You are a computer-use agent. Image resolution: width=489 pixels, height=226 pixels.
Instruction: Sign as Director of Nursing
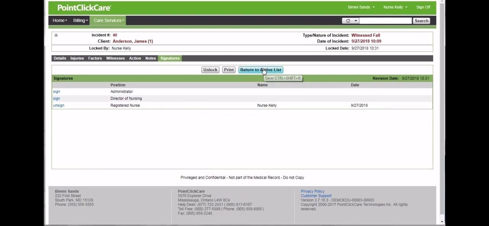pyautogui.click(x=57, y=98)
